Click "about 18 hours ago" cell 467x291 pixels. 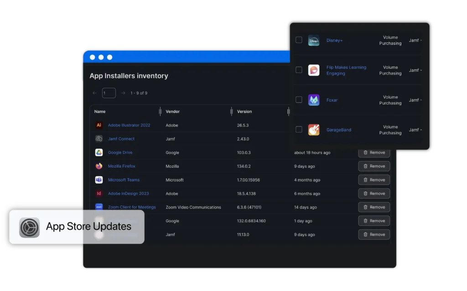312,153
